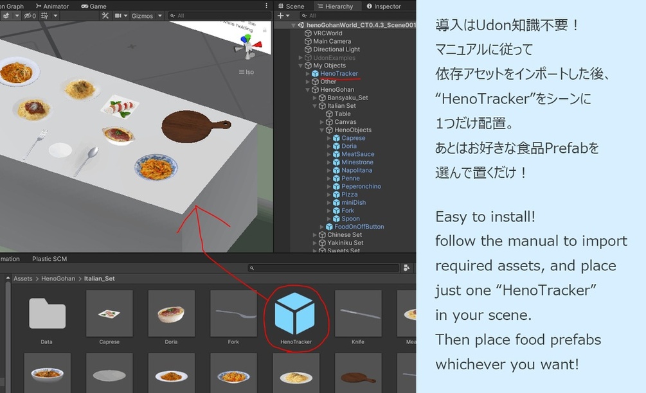646x393 pixels.
Task: Expand the Other object
Action: [308, 82]
